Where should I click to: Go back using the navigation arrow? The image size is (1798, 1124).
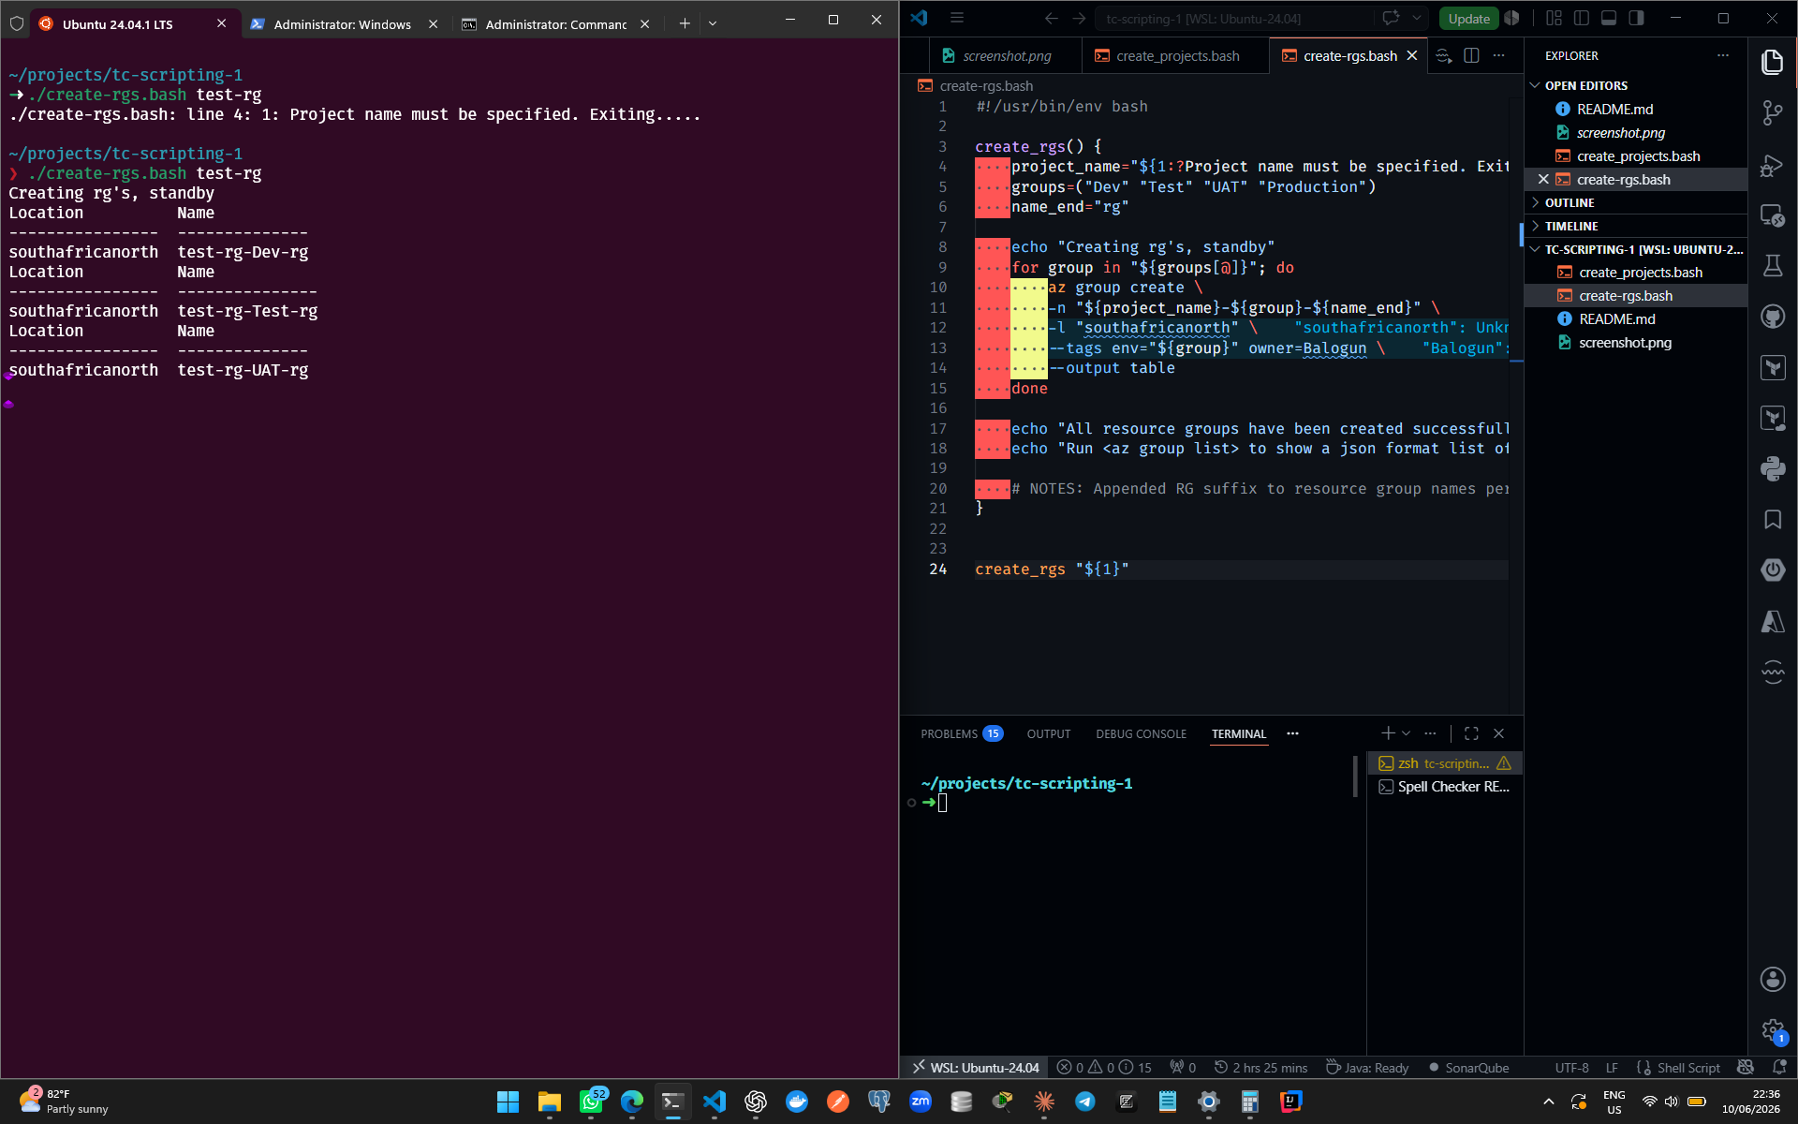[1051, 18]
